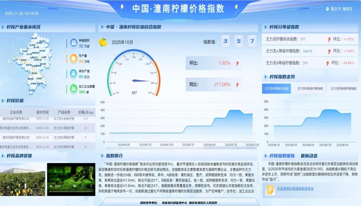Viewport: 361px width, 206px height.
Task: Expand the 柠檬价格 section header
Action: pyautogui.click(x=15, y=101)
